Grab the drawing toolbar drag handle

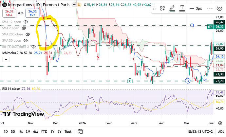154,9
